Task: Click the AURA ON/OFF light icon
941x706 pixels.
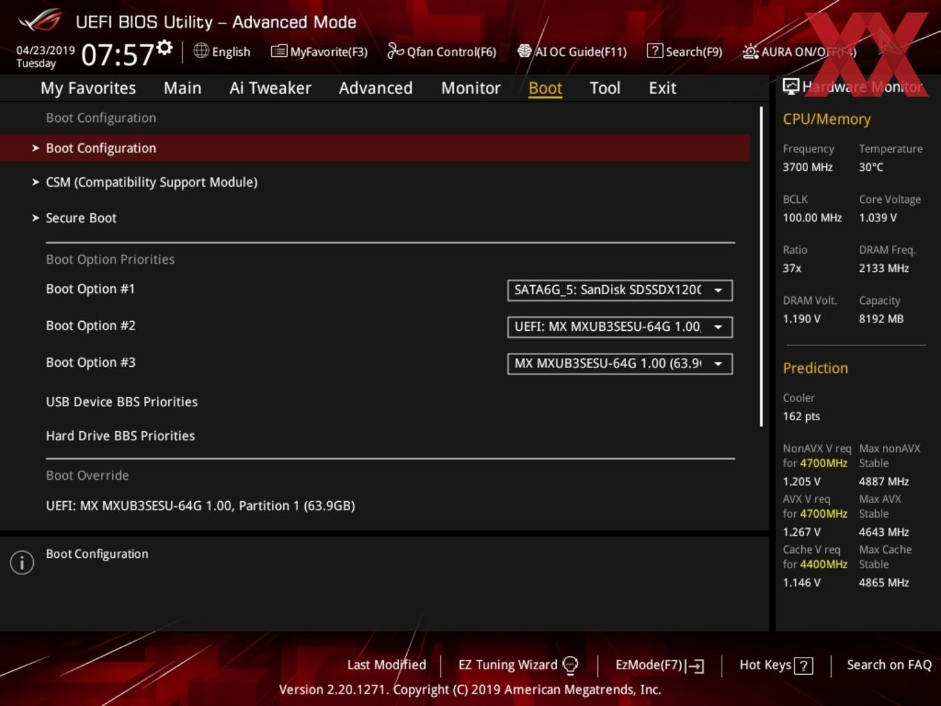Action: 751,51
